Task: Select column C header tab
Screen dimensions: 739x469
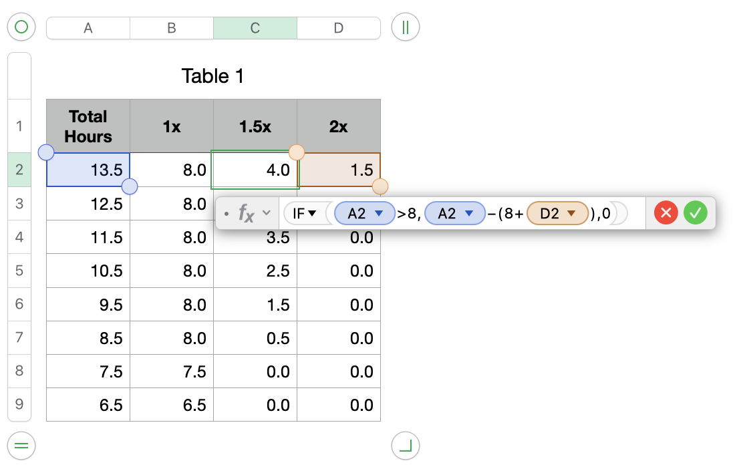Action: point(255,28)
